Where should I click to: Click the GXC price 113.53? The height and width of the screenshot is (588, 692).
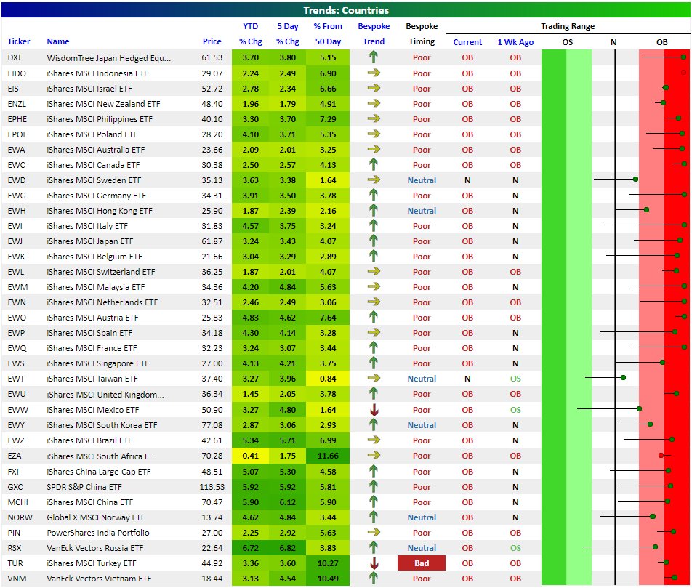(212, 487)
